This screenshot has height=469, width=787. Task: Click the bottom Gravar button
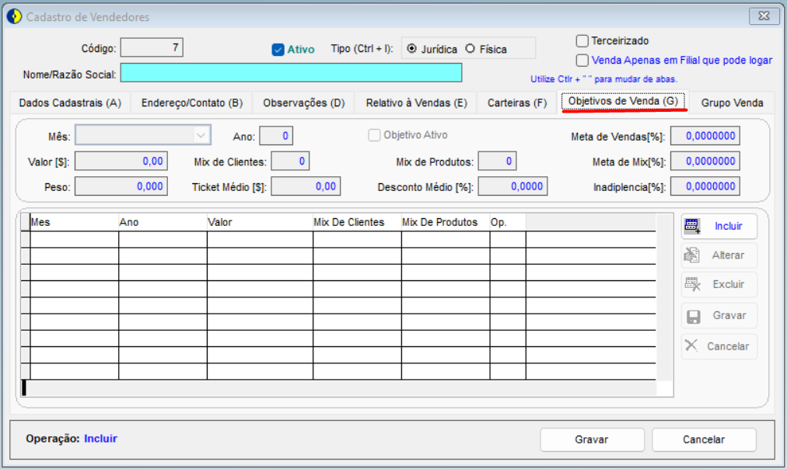[x=592, y=439]
